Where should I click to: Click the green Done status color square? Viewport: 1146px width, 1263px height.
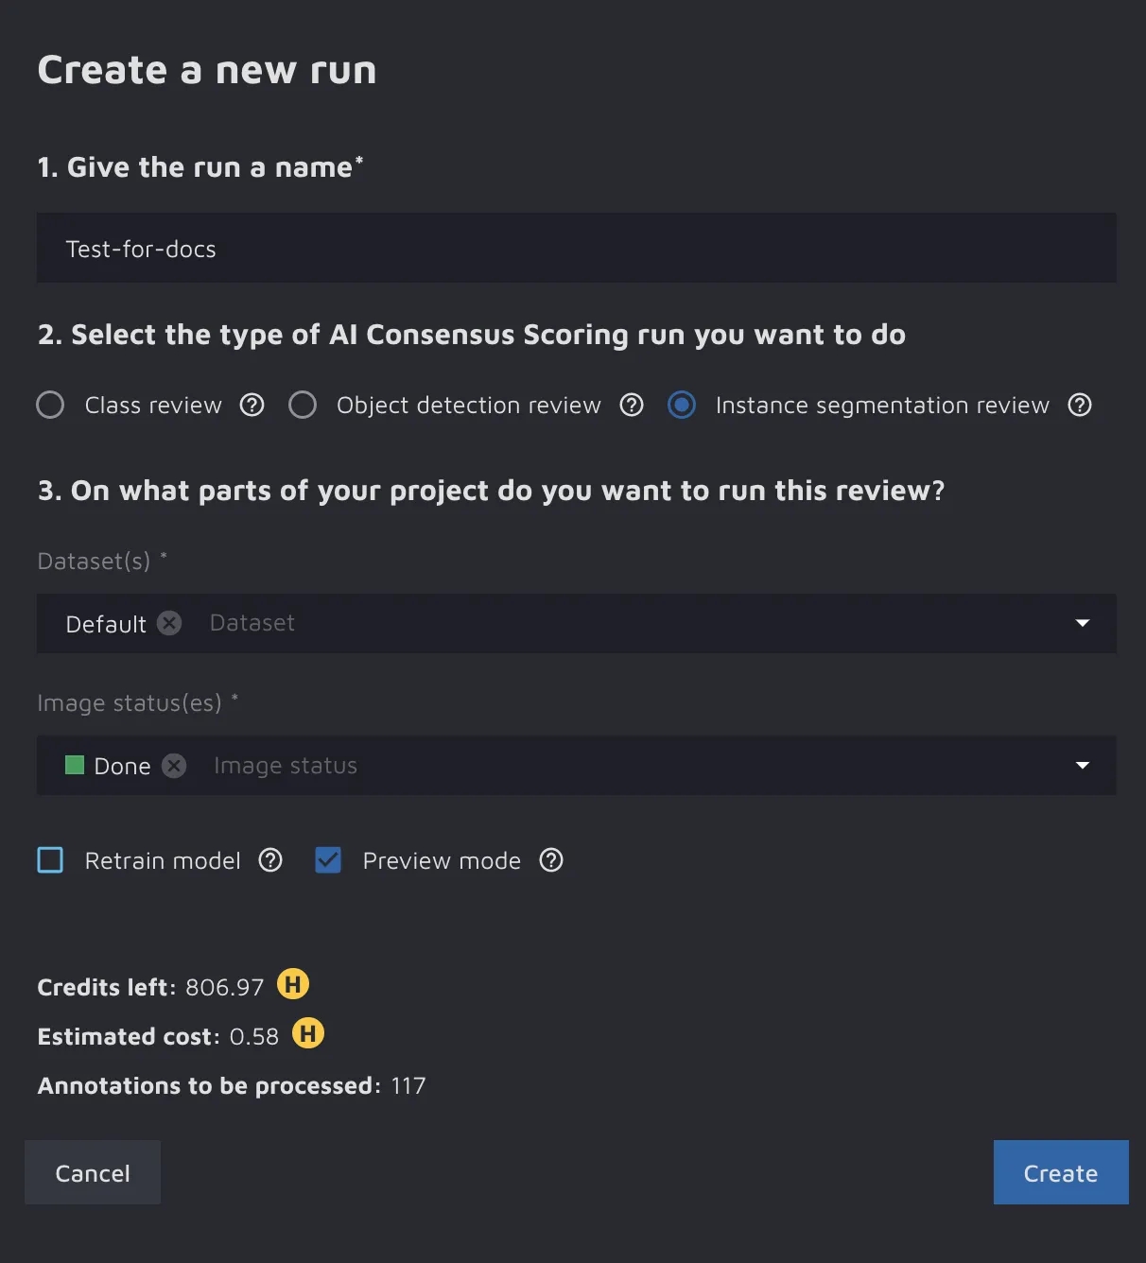coord(75,765)
